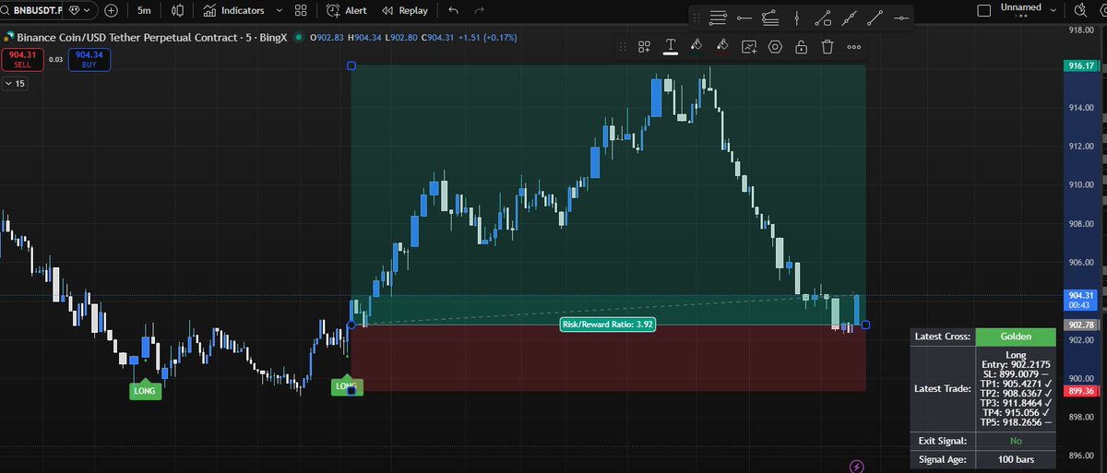Redo the last undone action
This screenshot has width=1107, height=473.
[x=479, y=10]
